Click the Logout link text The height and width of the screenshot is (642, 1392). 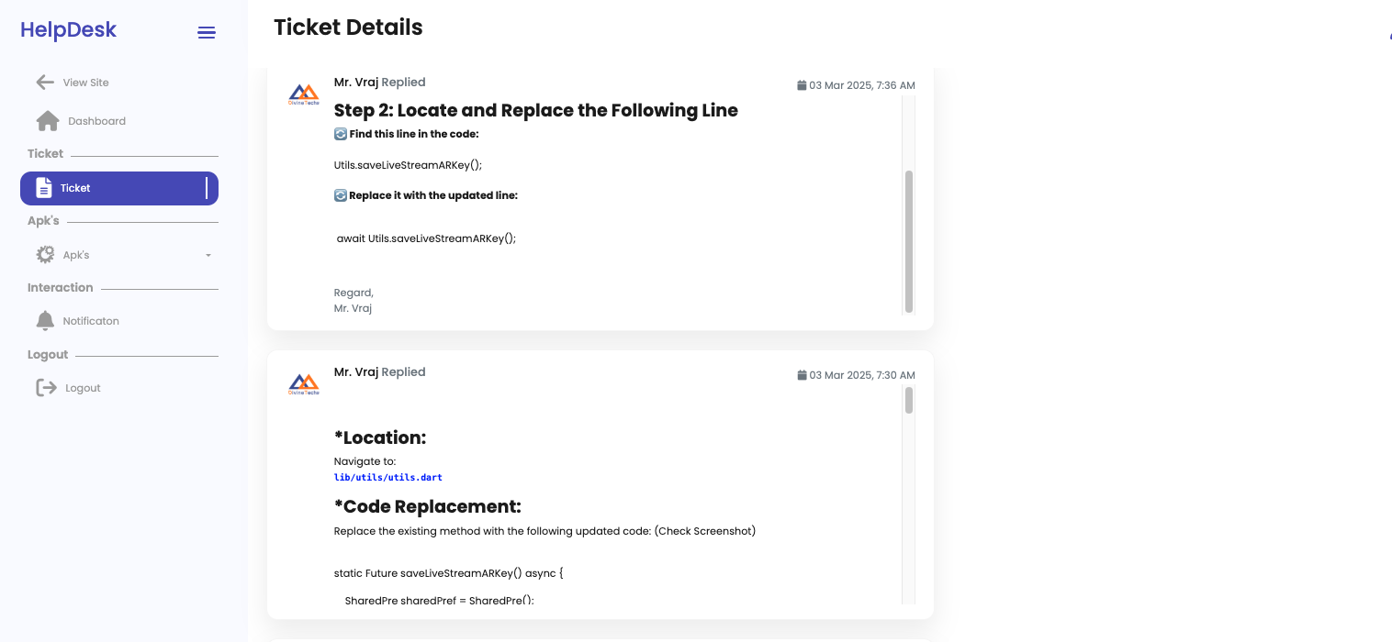[x=83, y=388]
